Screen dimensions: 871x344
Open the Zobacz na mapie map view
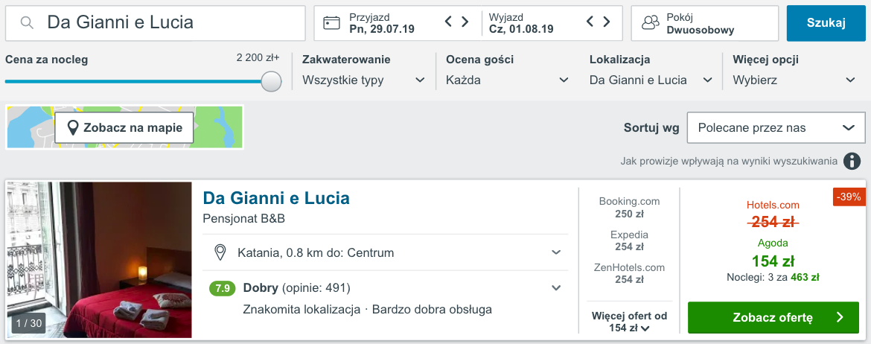(x=124, y=128)
